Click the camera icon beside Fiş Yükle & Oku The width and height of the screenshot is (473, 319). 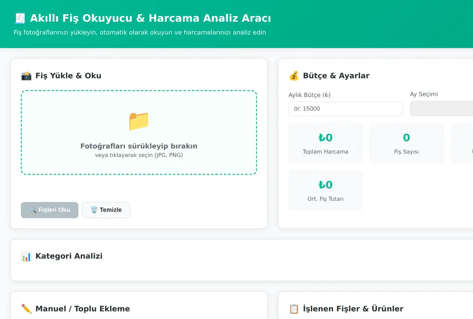[x=26, y=76]
